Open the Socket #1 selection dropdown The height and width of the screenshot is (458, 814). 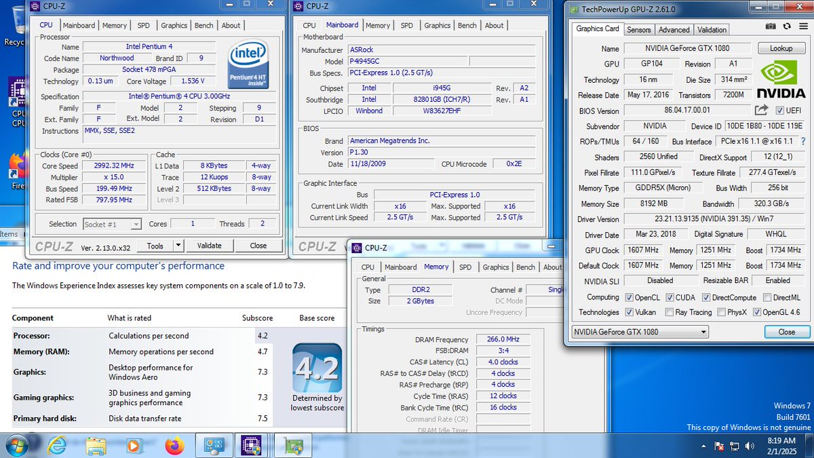[112, 224]
